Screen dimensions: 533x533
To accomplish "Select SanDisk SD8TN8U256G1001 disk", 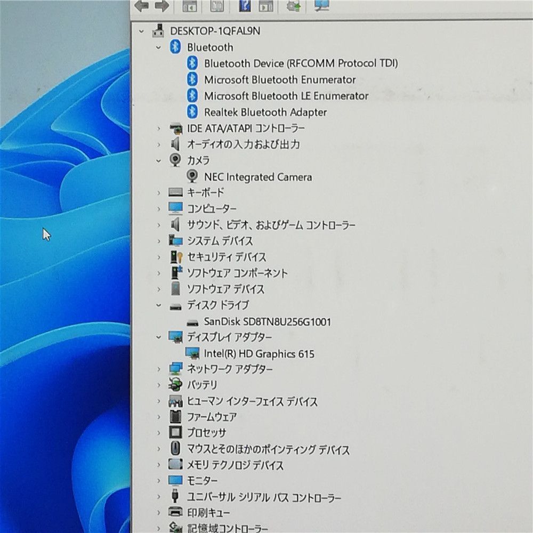I will click(268, 321).
